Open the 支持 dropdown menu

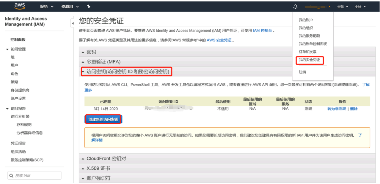click(x=360, y=7)
